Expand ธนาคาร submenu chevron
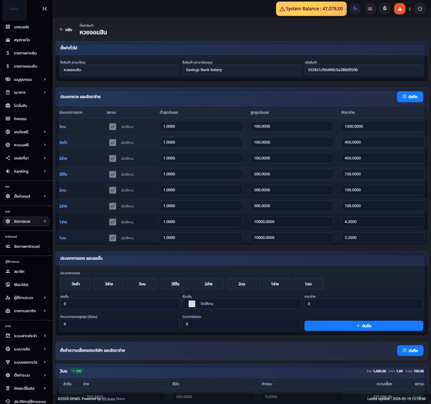431x404 pixels. [45, 92]
